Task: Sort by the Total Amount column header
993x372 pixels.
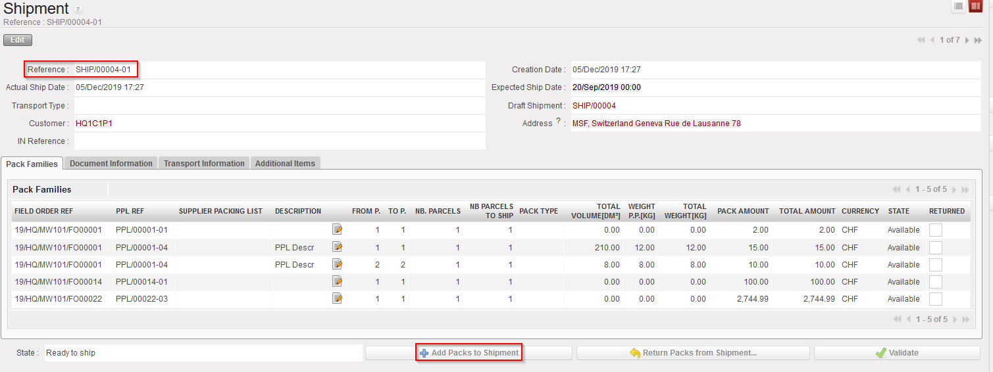Action: [807, 211]
